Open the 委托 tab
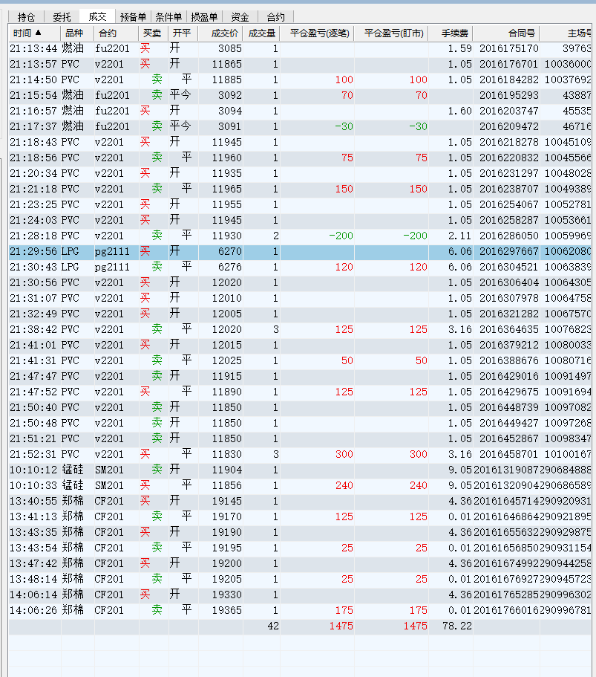The height and width of the screenshot is (677, 596). tap(62, 17)
